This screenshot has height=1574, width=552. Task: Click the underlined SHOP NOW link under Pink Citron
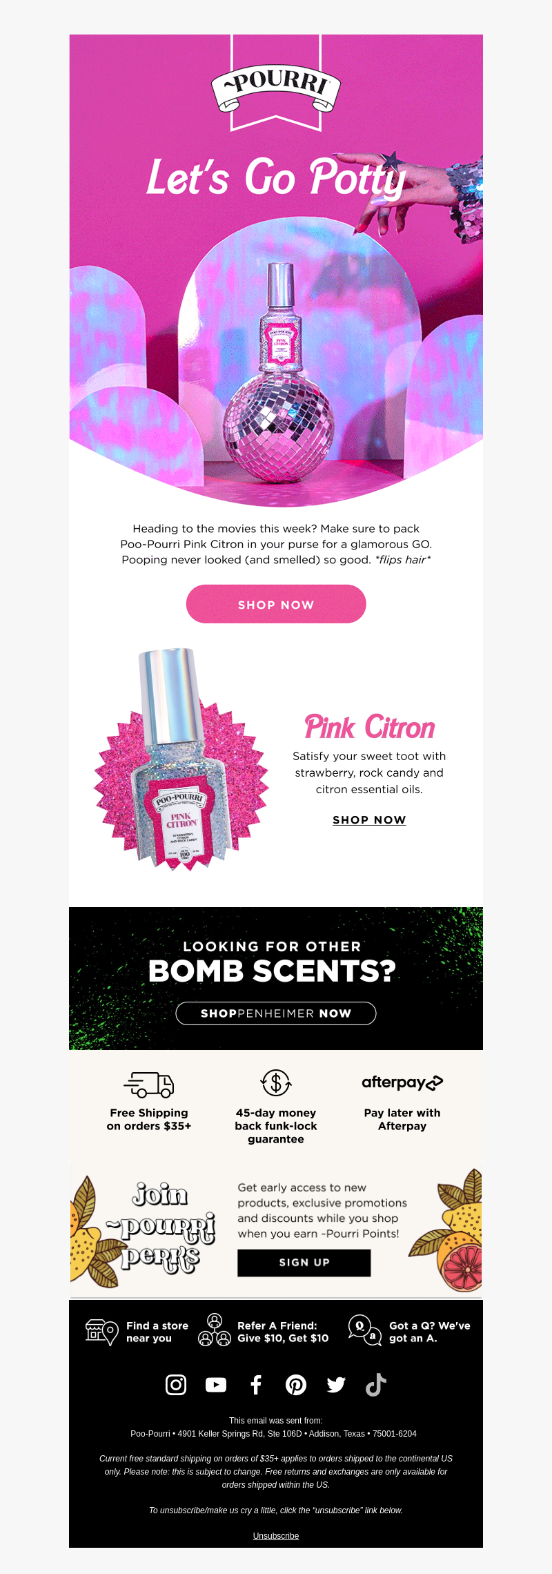[369, 819]
